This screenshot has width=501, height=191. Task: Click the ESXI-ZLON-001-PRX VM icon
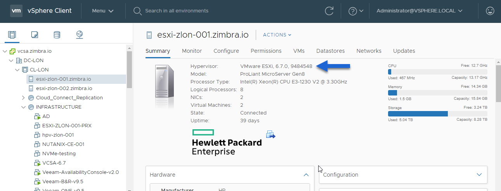coord(37,126)
